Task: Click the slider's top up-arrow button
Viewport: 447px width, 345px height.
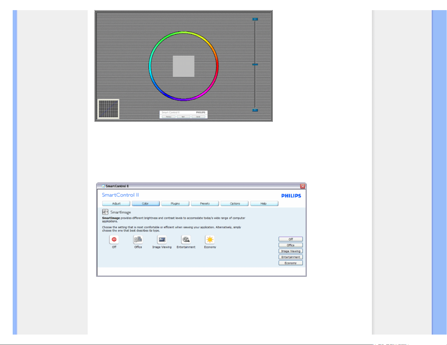Action: [x=255, y=19]
